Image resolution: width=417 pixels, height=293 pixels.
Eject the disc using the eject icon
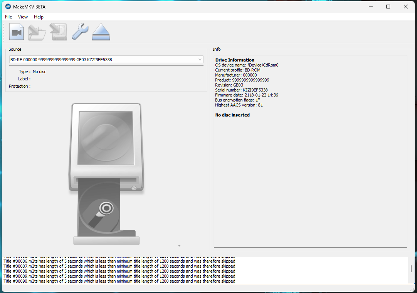[101, 32]
